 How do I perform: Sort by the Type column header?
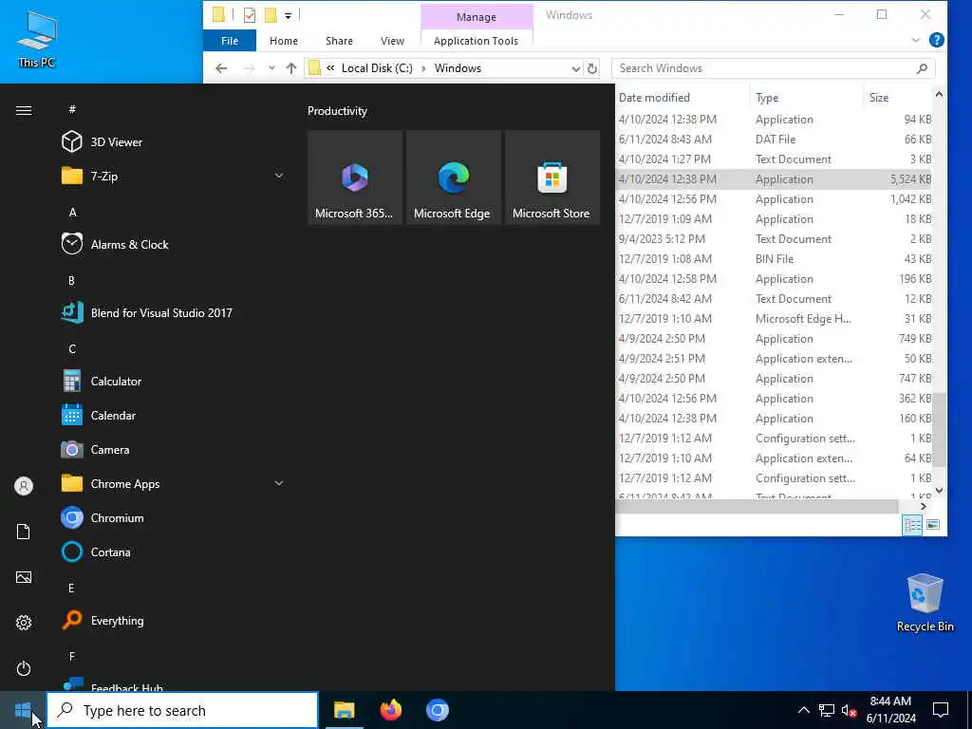pyautogui.click(x=806, y=98)
